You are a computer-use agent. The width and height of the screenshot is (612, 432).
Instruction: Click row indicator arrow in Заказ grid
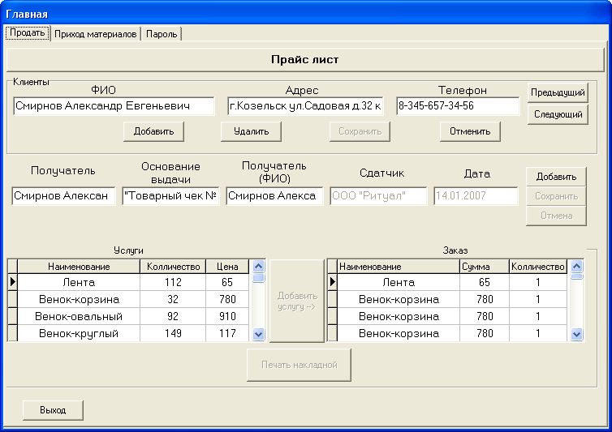(332, 282)
